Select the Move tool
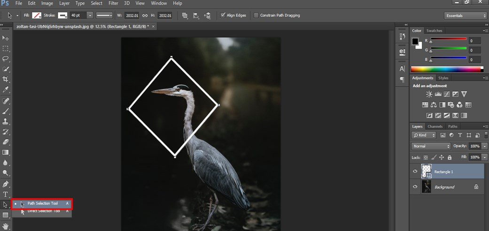 5,38
